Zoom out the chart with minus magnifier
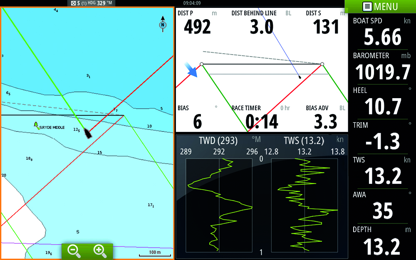Image resolution: width=416 pixels, height=260 pixels. coord(74,251)
